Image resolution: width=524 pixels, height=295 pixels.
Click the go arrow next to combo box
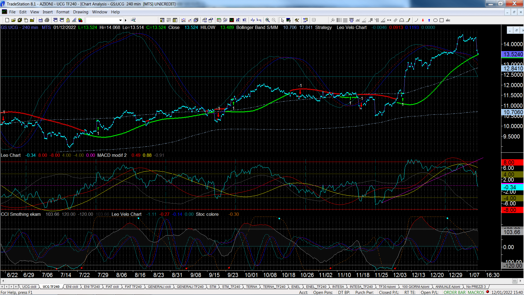pos(126,20)
